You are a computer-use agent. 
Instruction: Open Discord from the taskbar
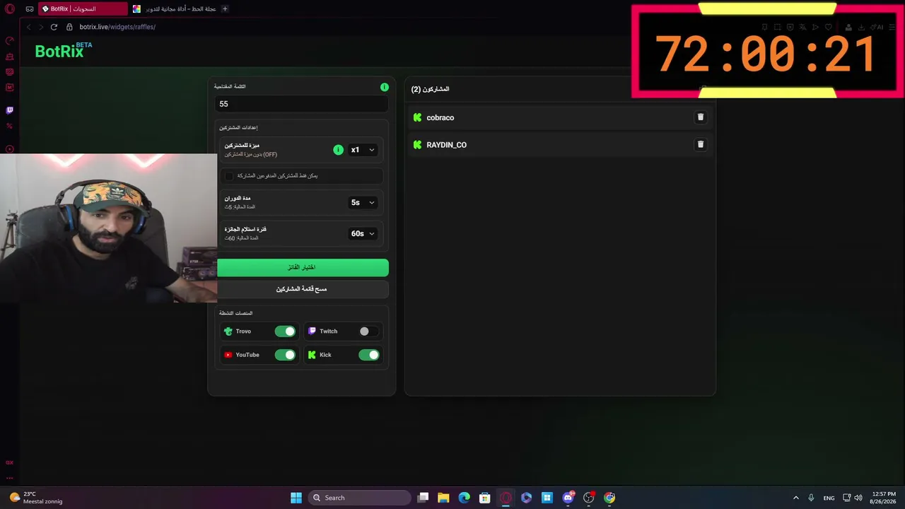tap(568, 498)
